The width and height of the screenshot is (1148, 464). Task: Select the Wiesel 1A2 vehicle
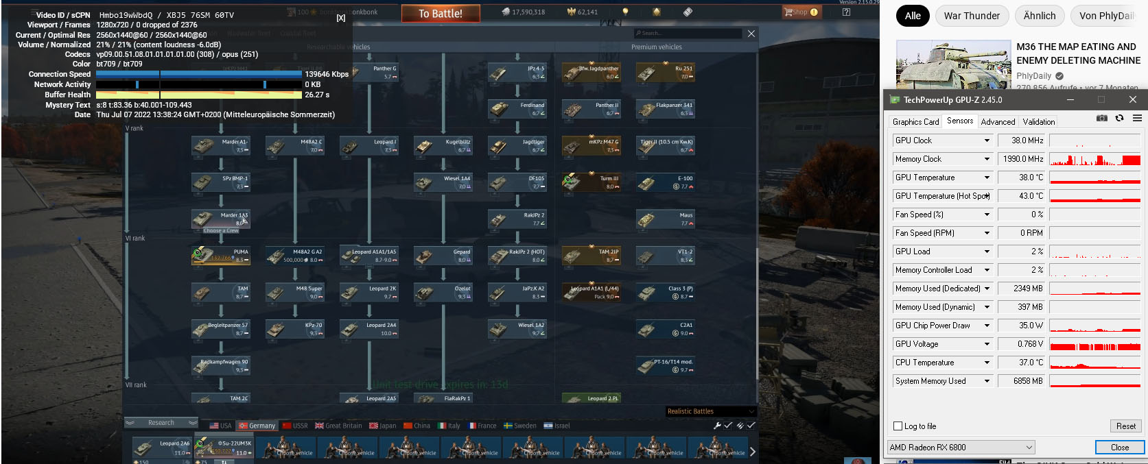tap(518, 328)
